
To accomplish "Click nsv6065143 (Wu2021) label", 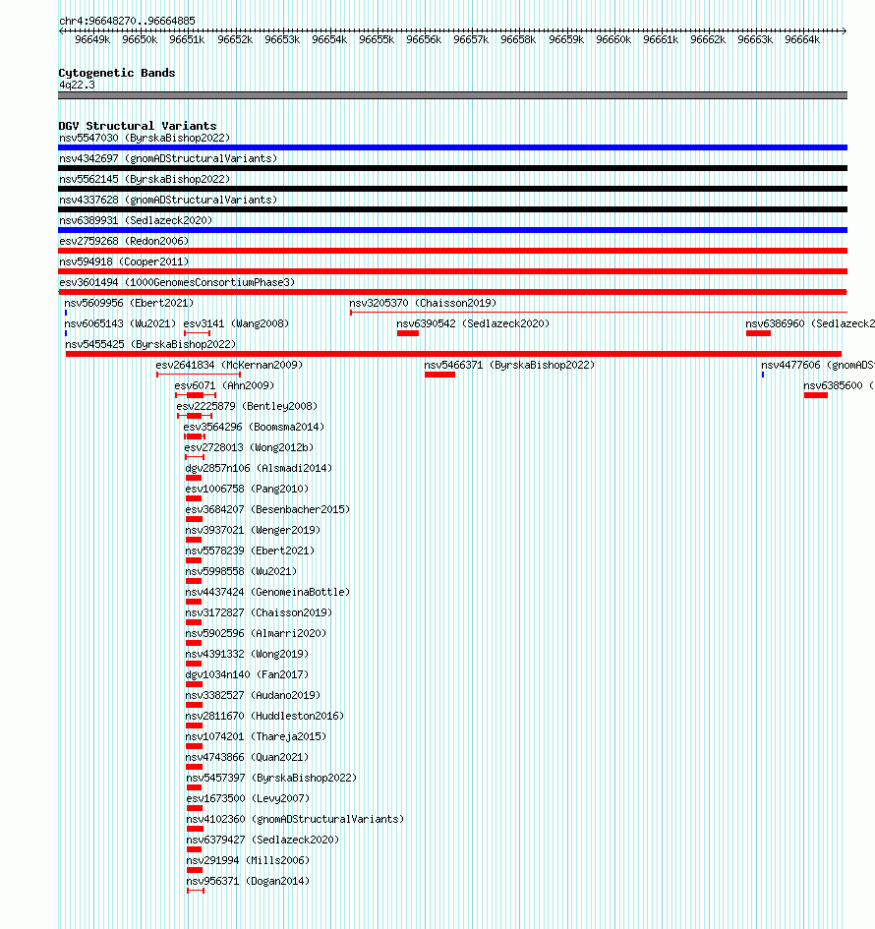I will [120, 324].
